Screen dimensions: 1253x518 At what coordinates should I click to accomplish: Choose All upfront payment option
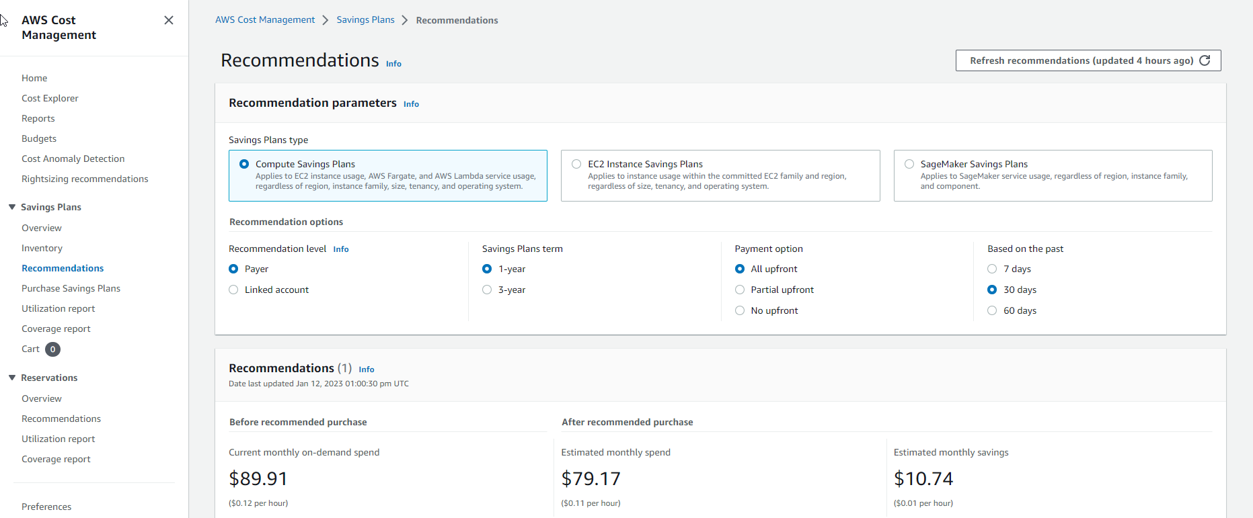[740, 269]
